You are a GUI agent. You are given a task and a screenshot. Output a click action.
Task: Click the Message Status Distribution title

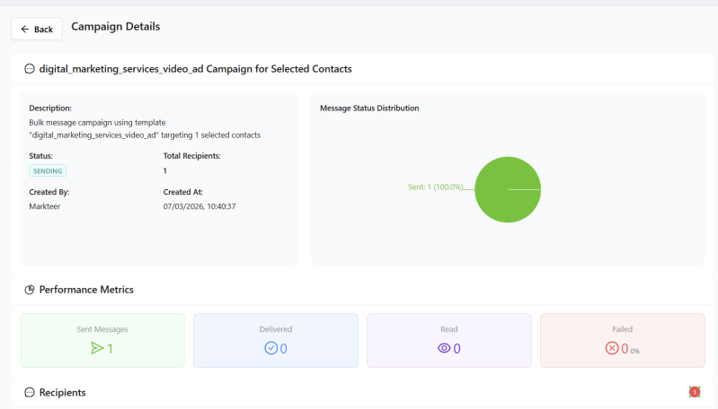click(x=369, y=109)
